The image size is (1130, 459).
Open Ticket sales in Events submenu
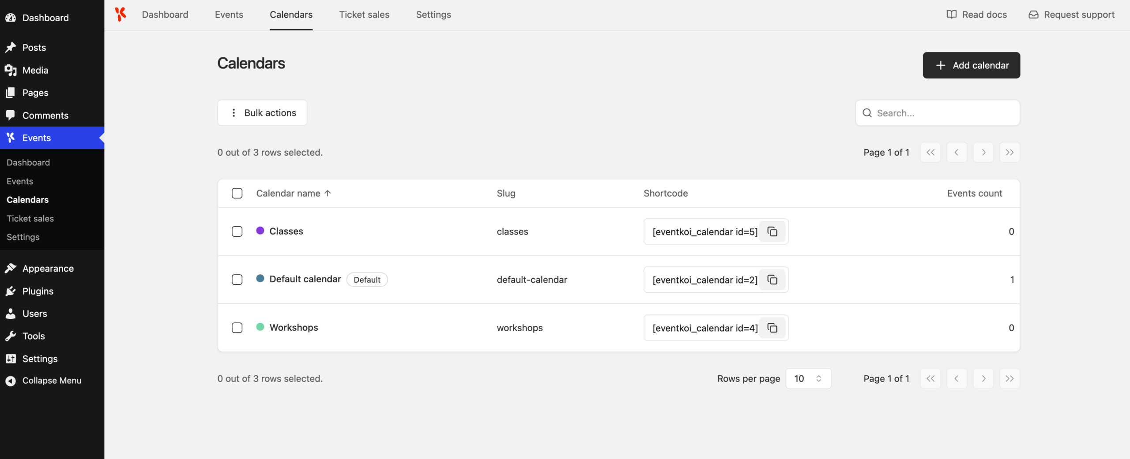coord(30,218)
